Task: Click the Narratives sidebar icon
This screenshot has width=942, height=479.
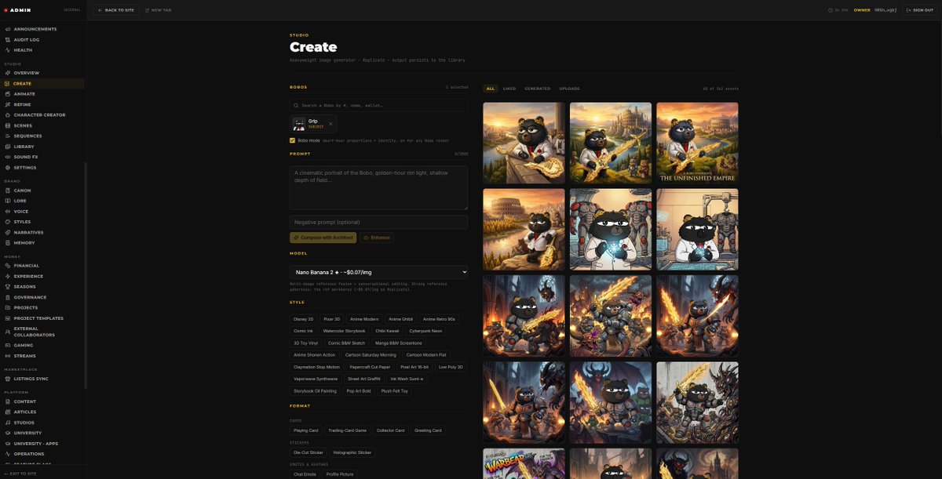Action: pos(7,232)
